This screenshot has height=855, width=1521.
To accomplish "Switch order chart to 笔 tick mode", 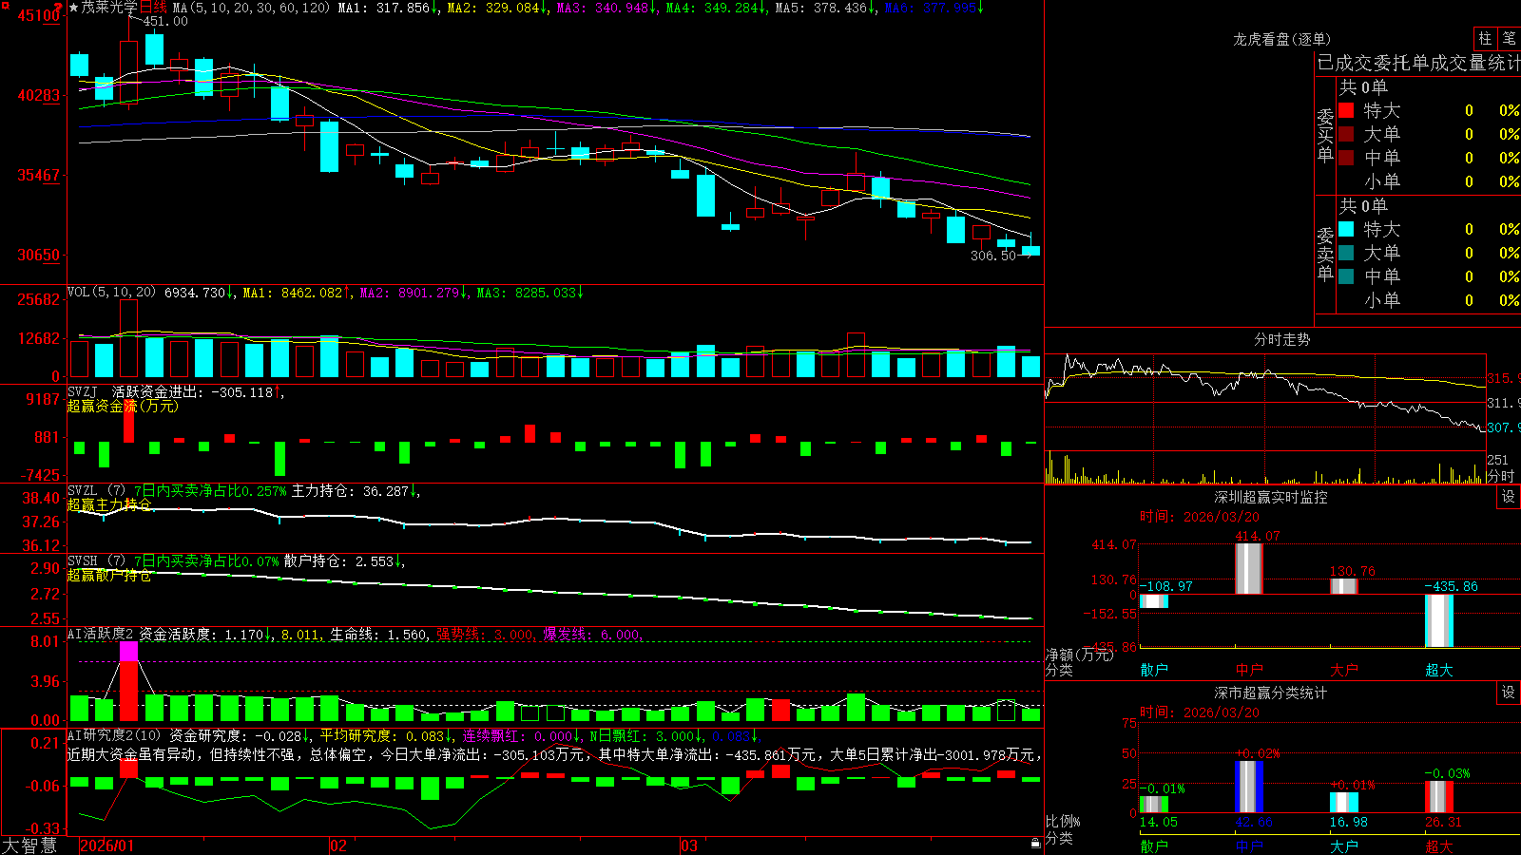I will 1510,39.
